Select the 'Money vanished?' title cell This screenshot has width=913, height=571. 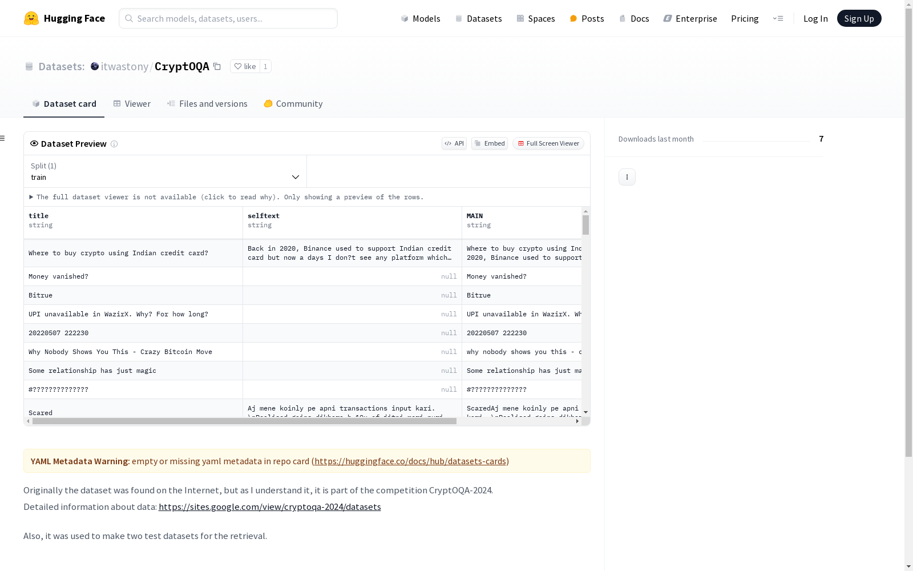click(x=134, y=276)
